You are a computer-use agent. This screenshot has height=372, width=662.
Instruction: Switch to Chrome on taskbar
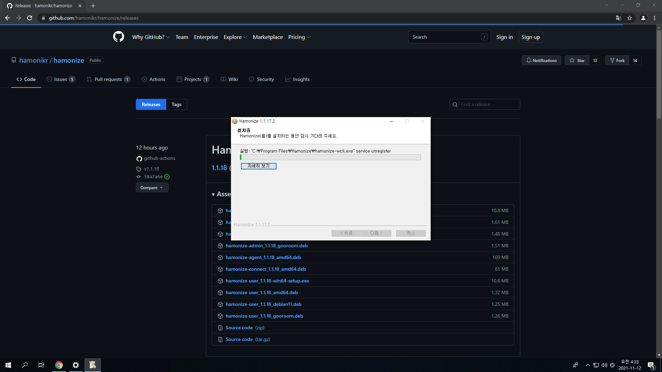(59, 365)
